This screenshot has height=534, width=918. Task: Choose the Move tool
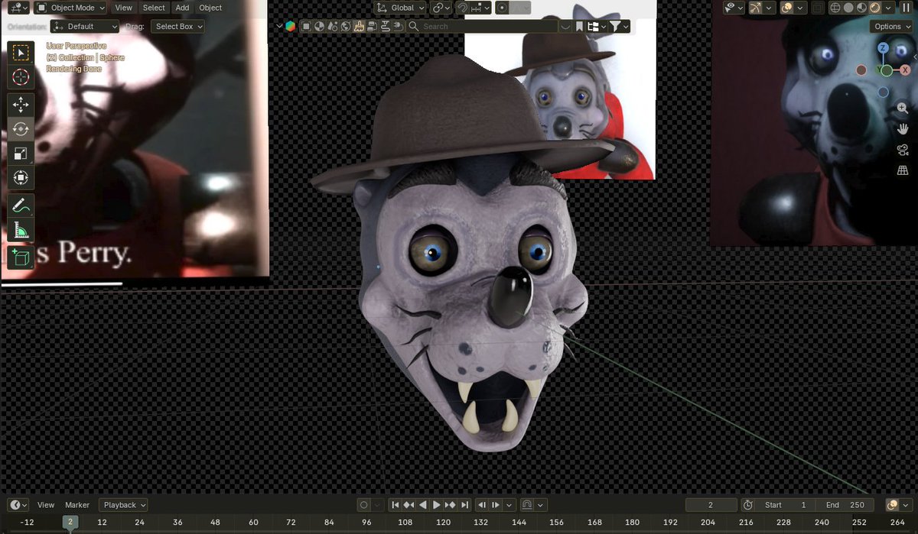(21, 105)
